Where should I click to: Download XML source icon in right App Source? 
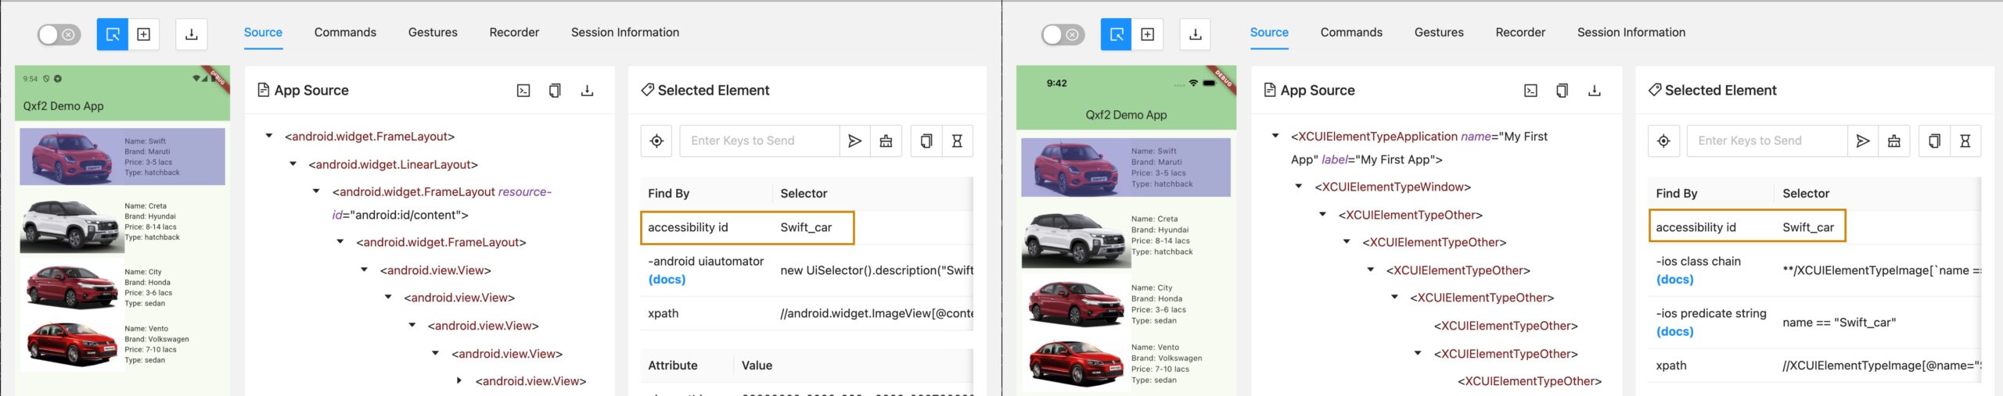pyautogui.click(x=1594, y=91)
